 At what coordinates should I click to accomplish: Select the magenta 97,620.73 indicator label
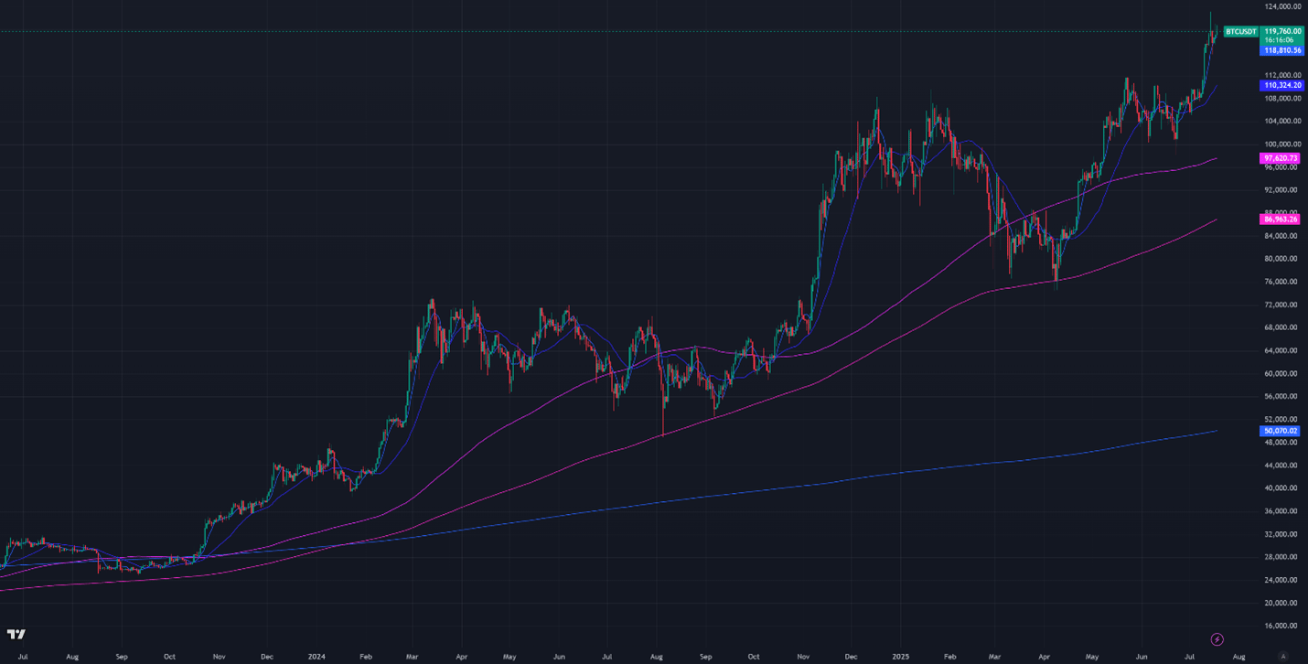click(1281, 158)
